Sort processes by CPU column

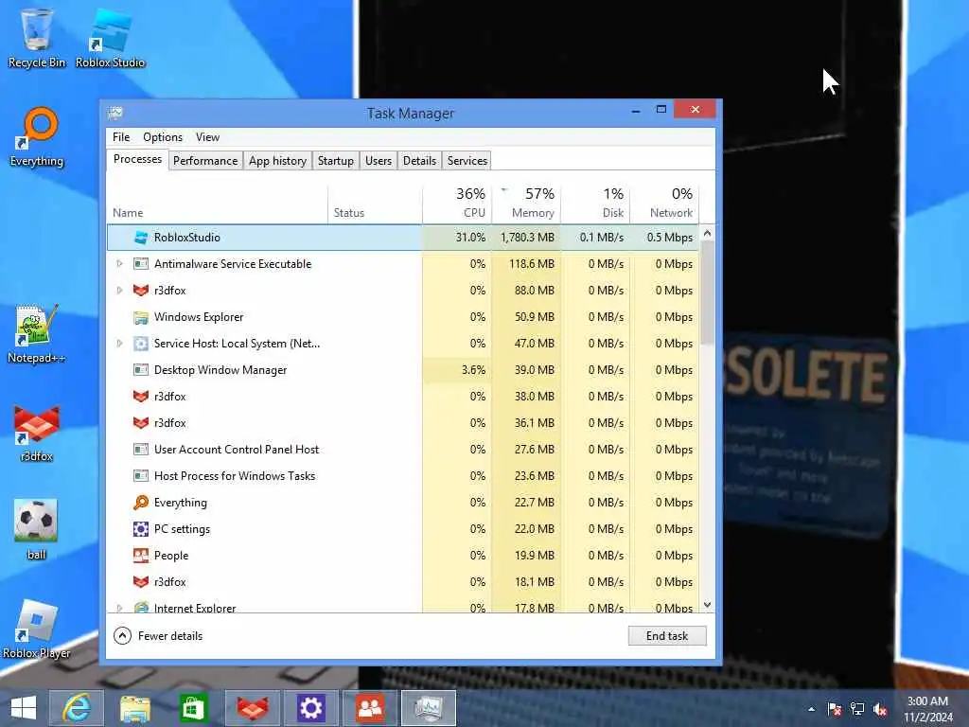point(457,204)
